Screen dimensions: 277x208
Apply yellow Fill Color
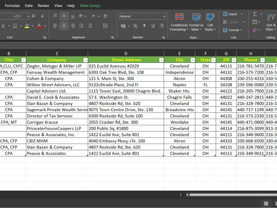(27, 26)
